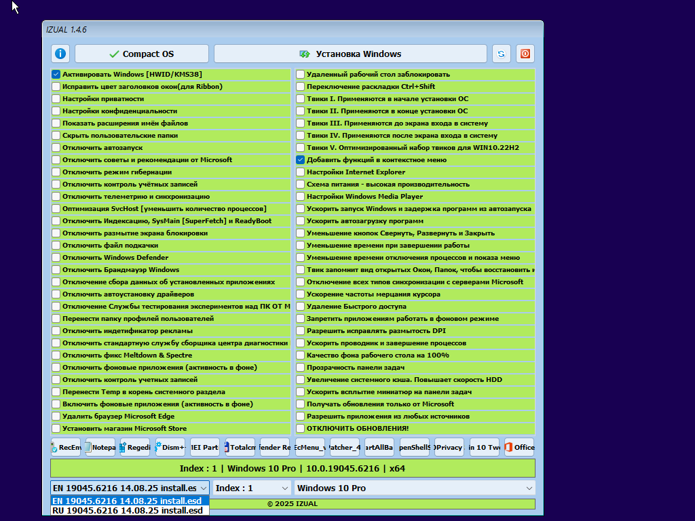Launch the Office tool button

point(519,448)
